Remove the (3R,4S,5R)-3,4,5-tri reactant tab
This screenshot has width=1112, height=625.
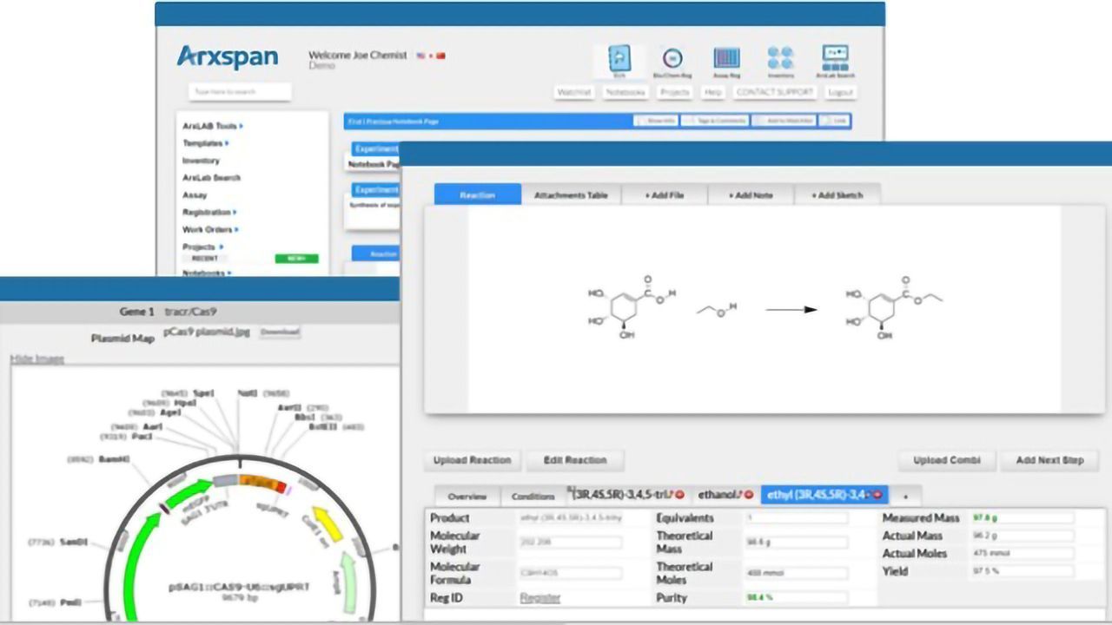point(679,495)
